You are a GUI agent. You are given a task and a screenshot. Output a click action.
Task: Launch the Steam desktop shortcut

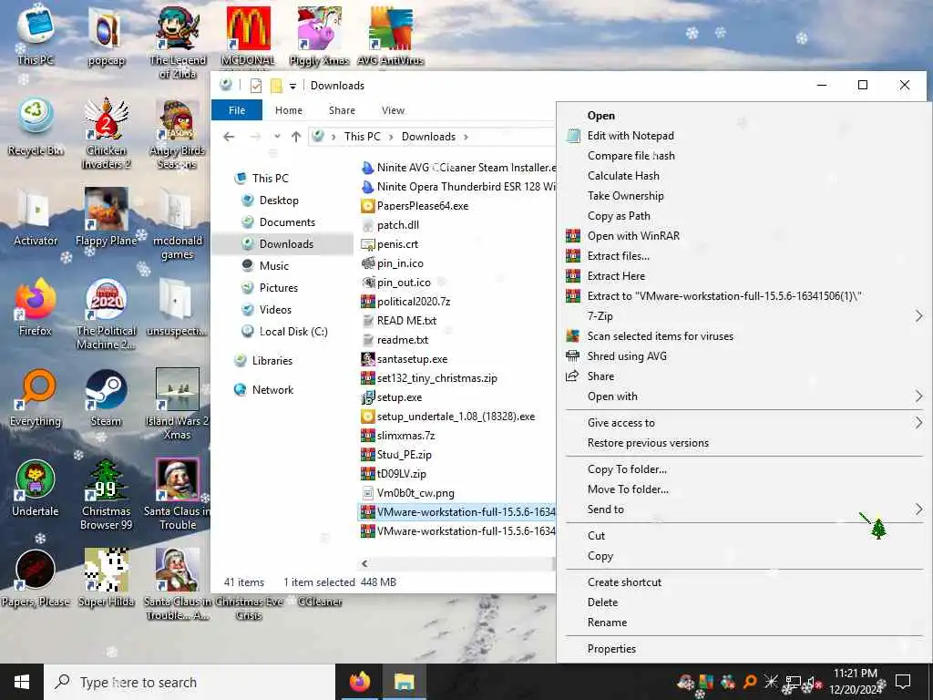coord(106,397)
